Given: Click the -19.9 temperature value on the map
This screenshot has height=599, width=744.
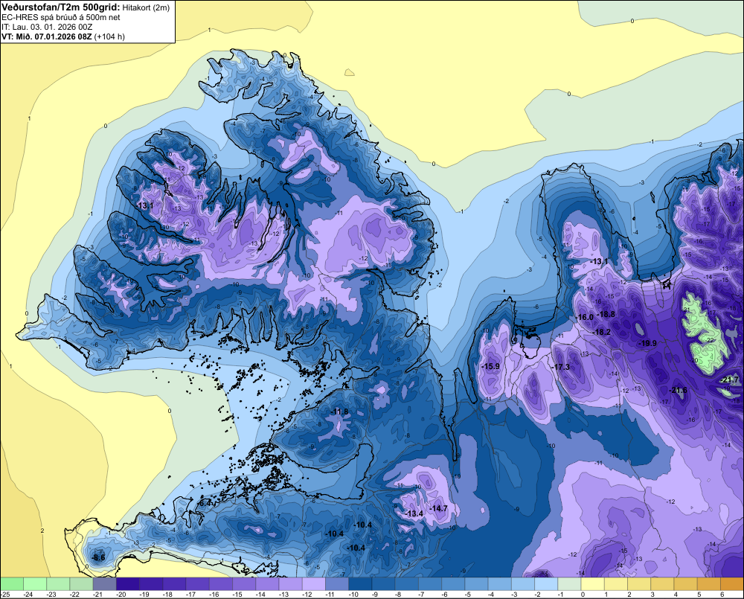Looking at the screenshot, I should coord(648,343).
